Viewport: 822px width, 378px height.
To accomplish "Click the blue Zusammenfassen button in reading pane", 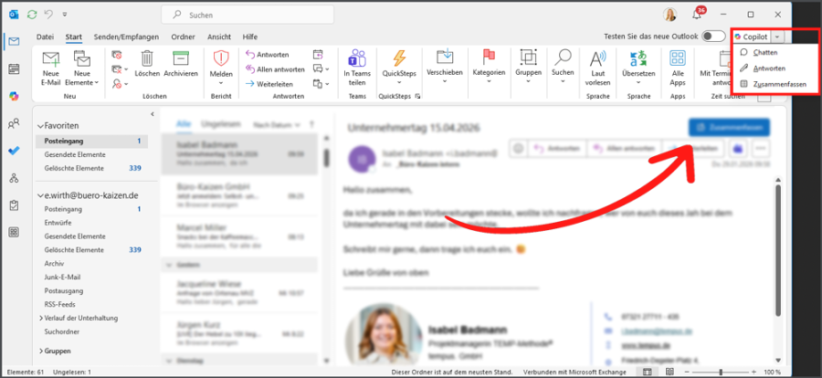I will [x=729, y=127].
